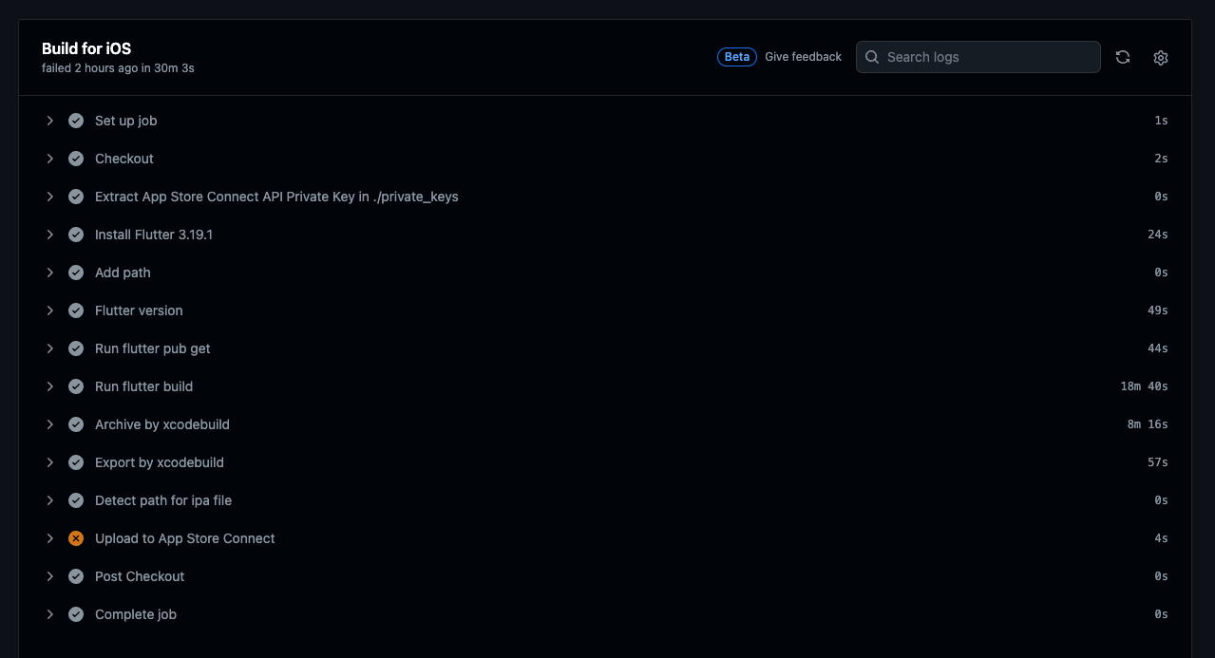Expand the Post Checkout step chevron

pyautogui.click(x=49, y=576)
